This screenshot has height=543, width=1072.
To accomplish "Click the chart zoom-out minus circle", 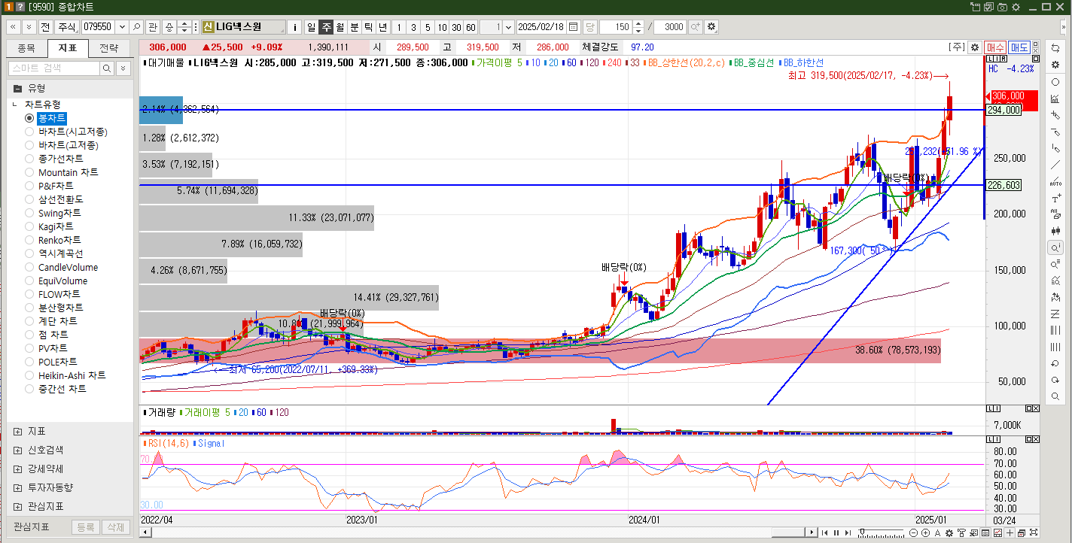I will click(913, 532).
